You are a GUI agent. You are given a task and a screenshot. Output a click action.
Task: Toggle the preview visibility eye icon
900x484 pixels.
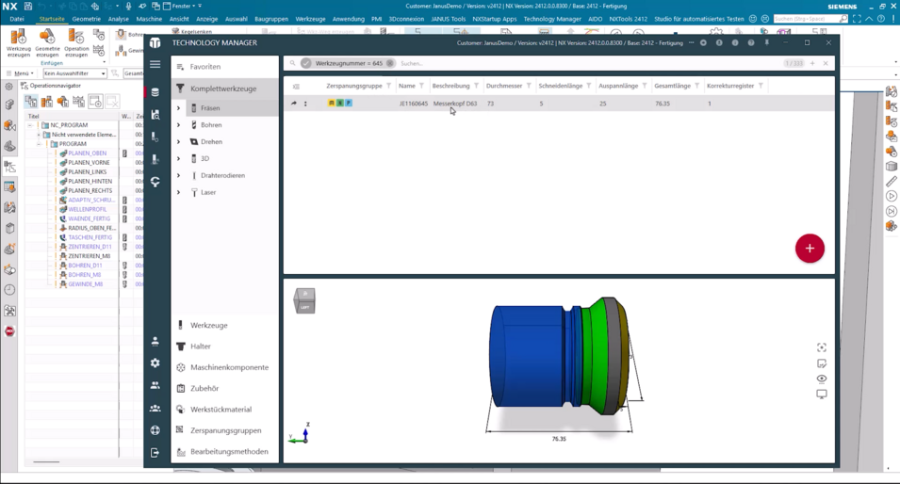tap(822, 379)
